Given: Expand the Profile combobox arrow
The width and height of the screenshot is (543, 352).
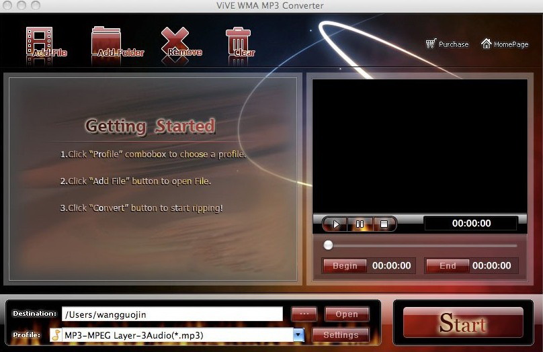Looking at the screenshot, I should pyautogui.click(x=298, y=335).
